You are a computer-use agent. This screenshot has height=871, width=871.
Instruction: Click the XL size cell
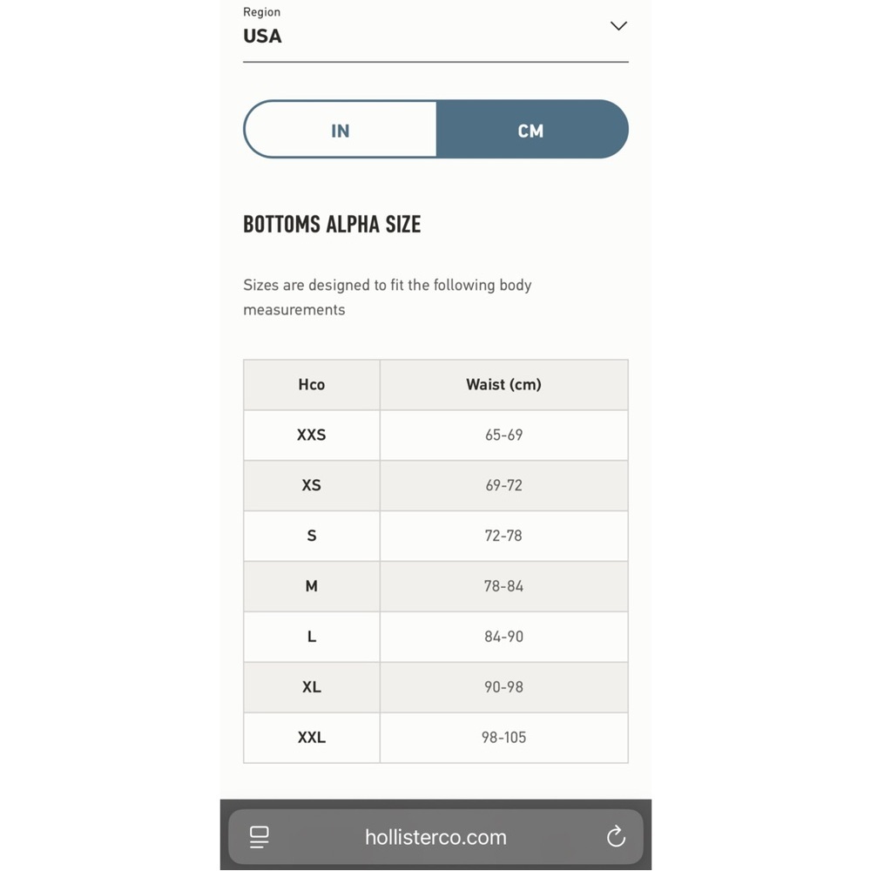[312, 687]
